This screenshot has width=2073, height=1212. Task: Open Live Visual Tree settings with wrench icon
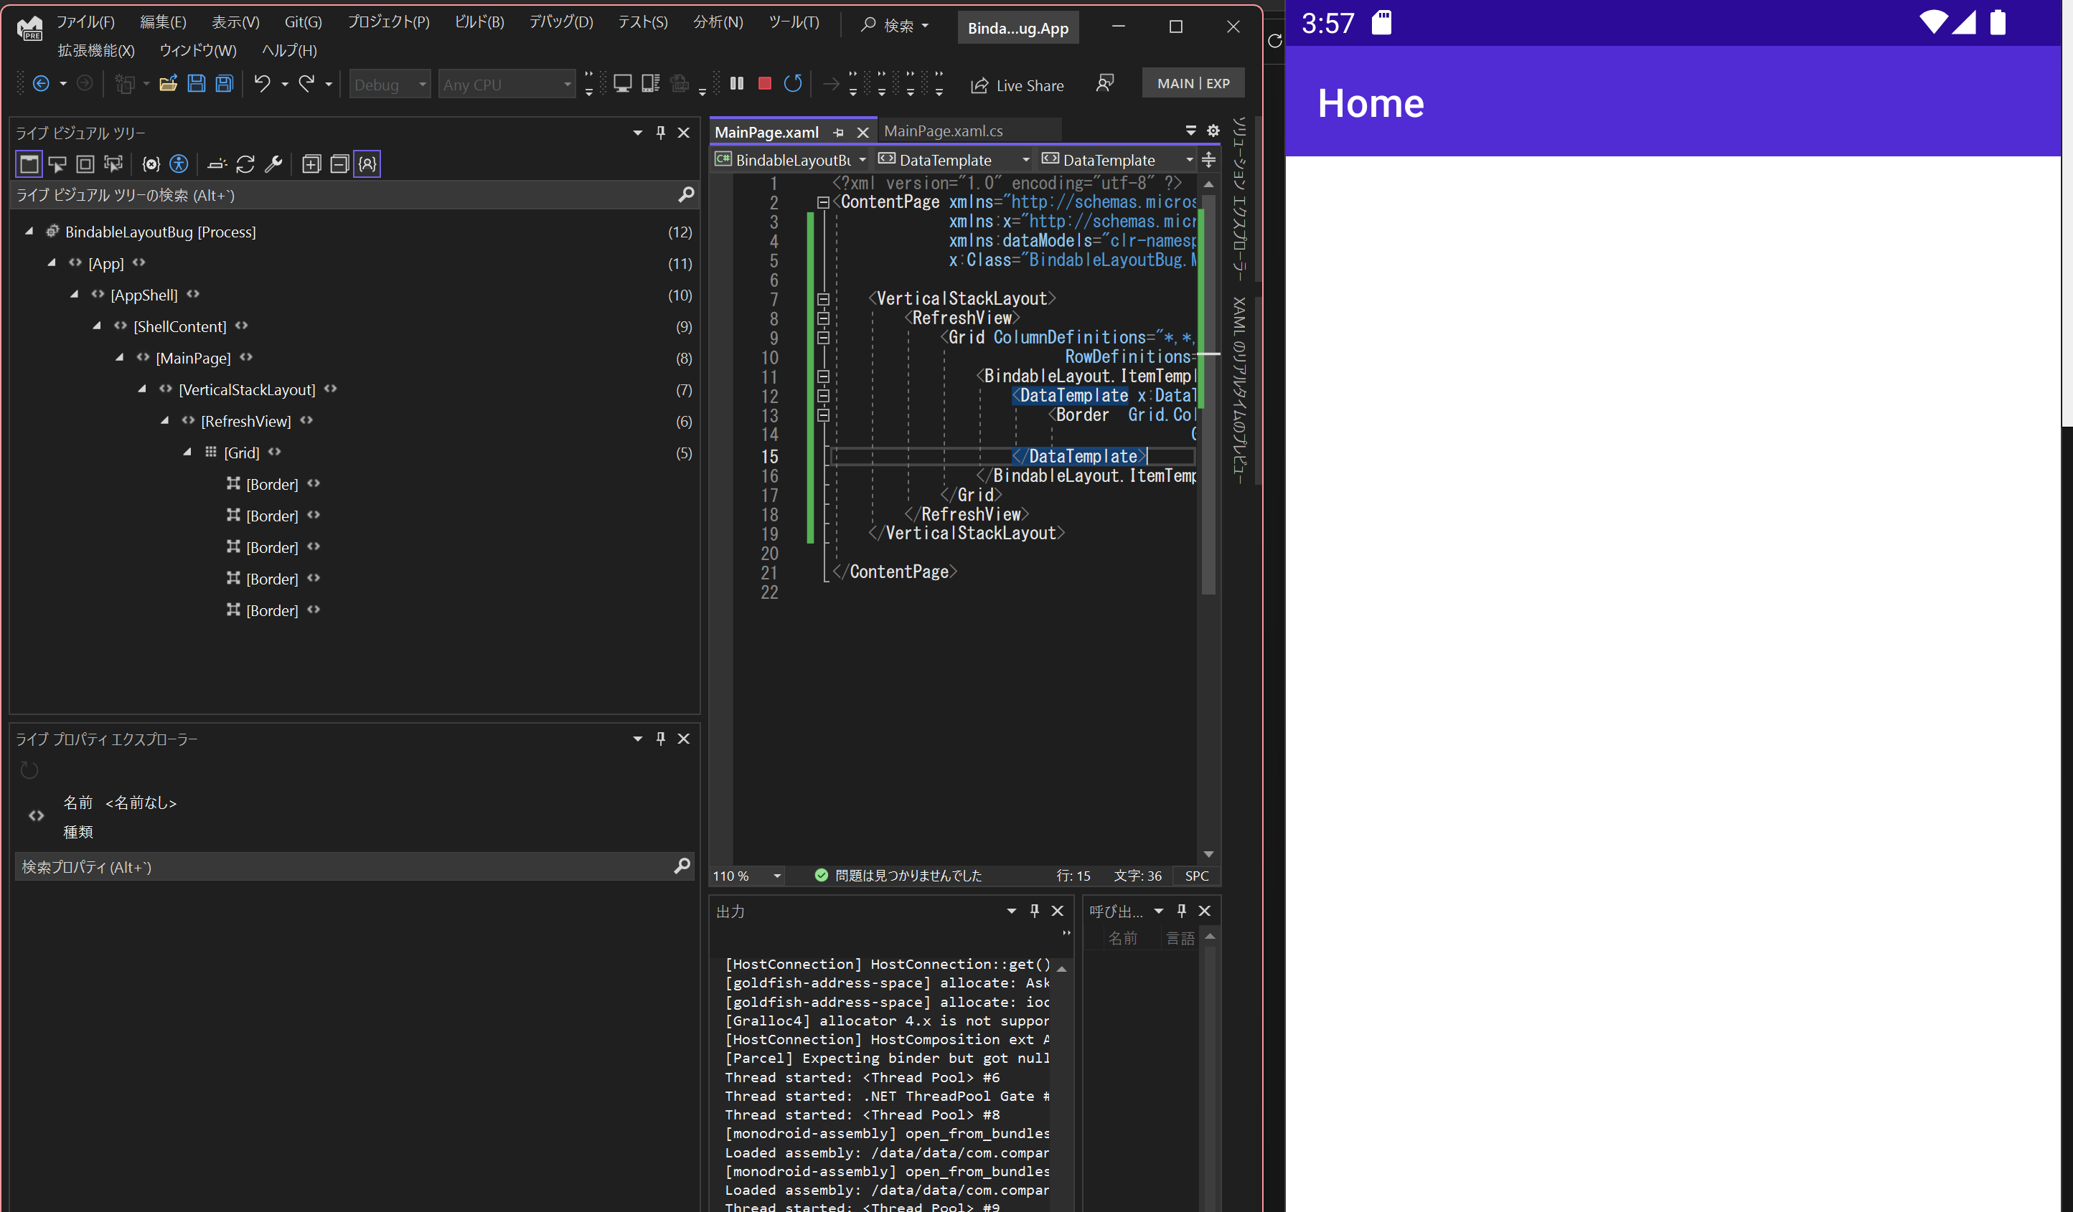(274, 164)
